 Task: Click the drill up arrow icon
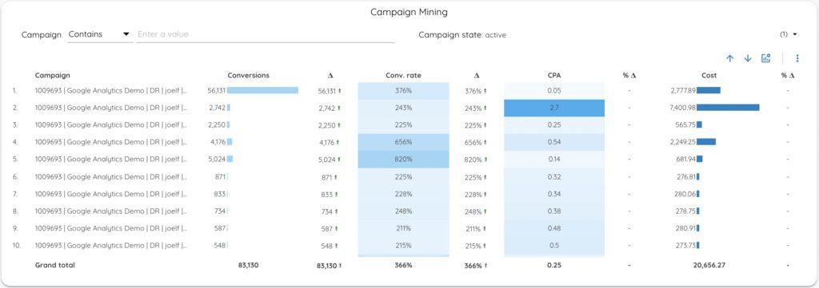tap(730, 59)
